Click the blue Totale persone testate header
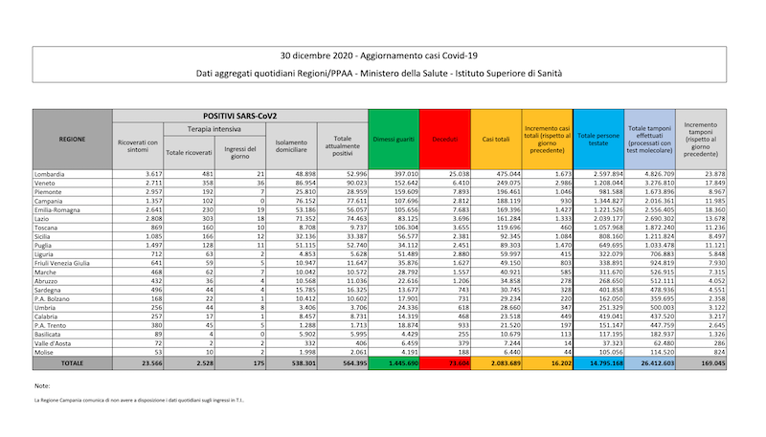The height and width of the screenshot is (437, 766). tap(599, 139)
